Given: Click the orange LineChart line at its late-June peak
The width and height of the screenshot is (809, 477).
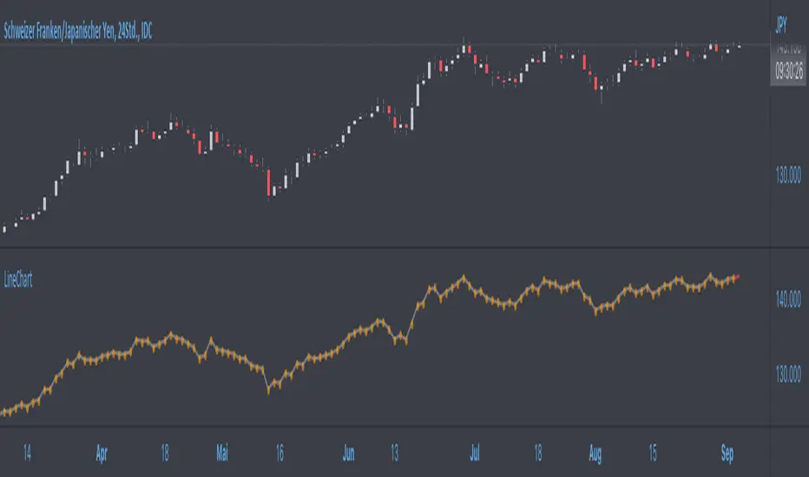Looking at the screenshot, I should (x=464, y=278).
